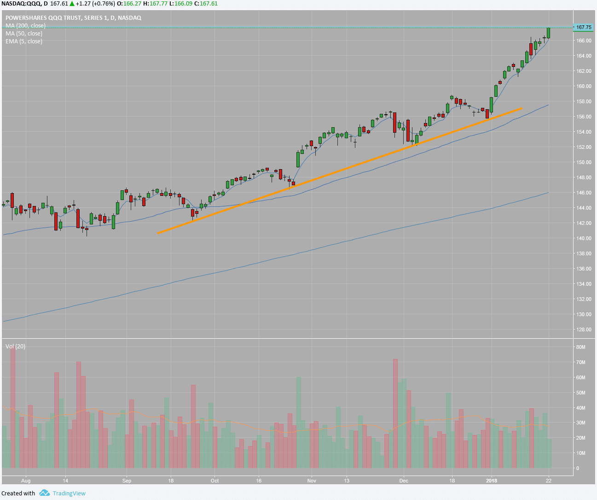Click the 2018 label on date axis
597x500 pixels.
click(492, 481)
